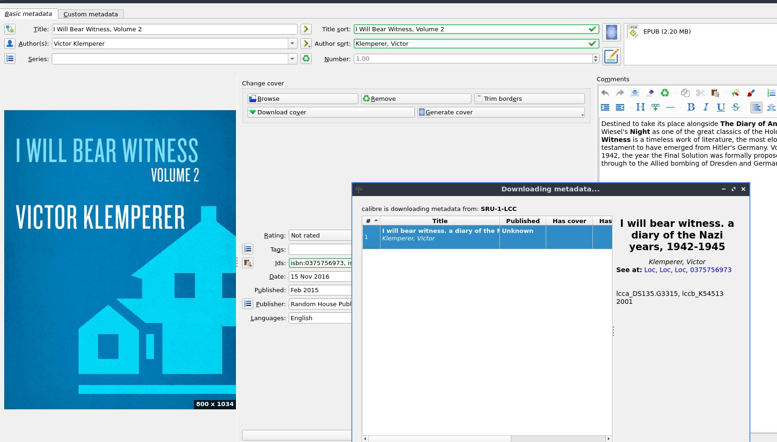Toggle bold formatting in Comments
This screenshot has height=442, width=777.
691,107
